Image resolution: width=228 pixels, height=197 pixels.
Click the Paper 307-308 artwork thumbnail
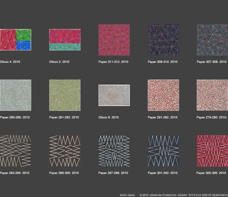pos(212,40)
